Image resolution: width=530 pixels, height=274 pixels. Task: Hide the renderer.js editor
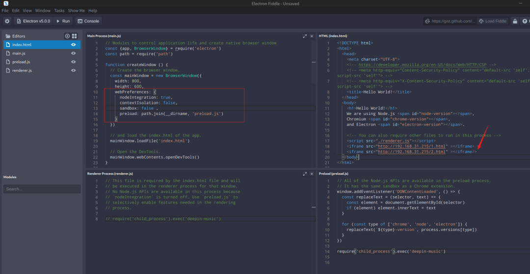[x=74, y=70]
